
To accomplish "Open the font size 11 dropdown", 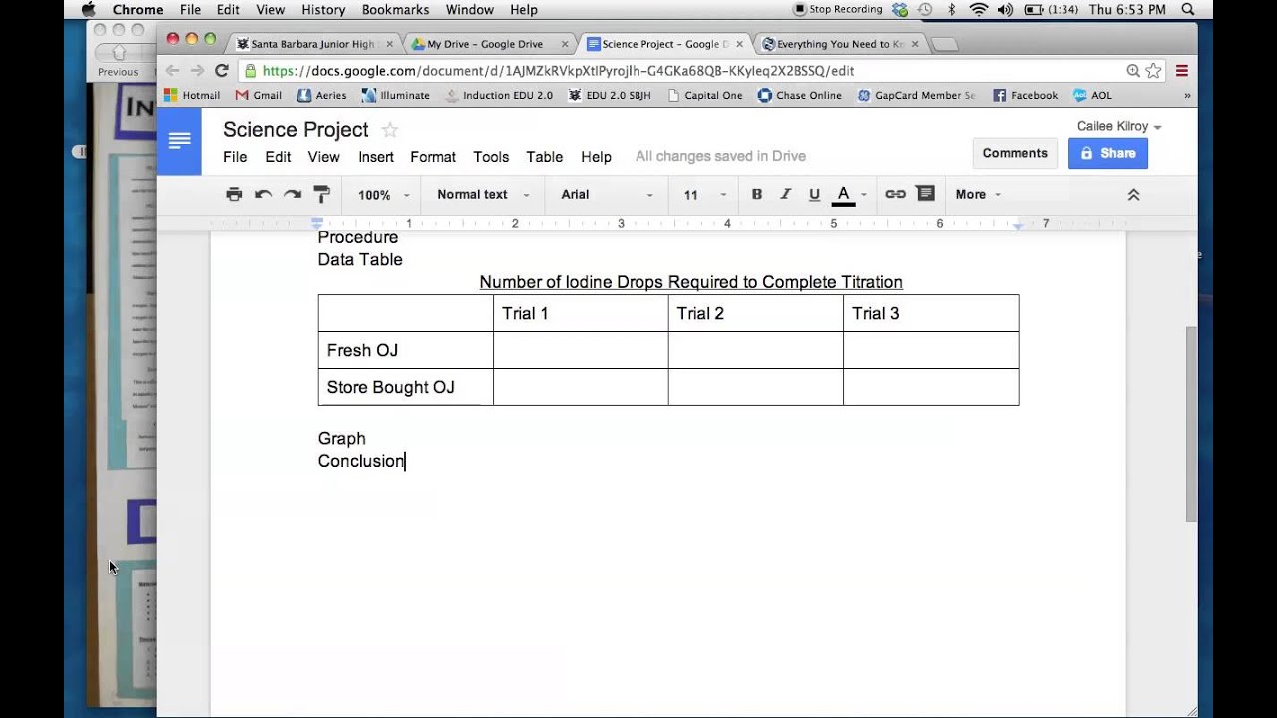I will coord(704,195).
